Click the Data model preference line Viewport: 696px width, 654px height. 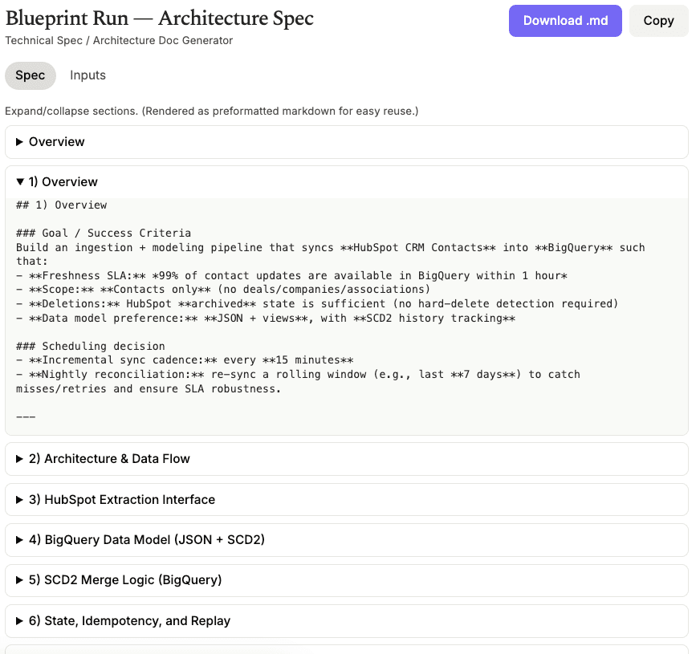click(266, 318)
